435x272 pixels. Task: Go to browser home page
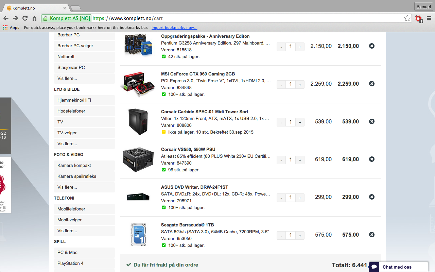[x=34, y=18]
